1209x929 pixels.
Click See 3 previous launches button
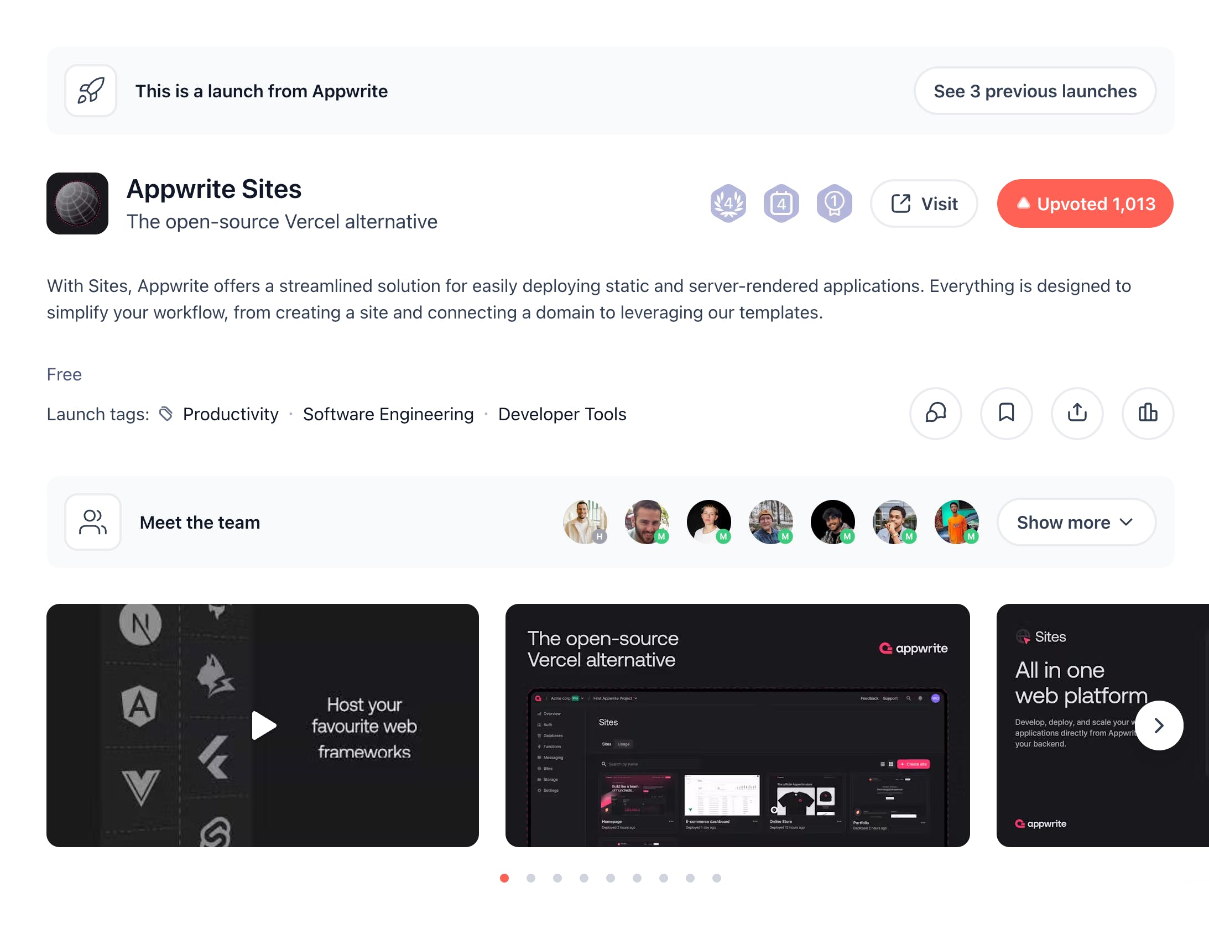[1035, 91]
